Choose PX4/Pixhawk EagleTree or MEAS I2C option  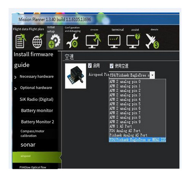137,140
